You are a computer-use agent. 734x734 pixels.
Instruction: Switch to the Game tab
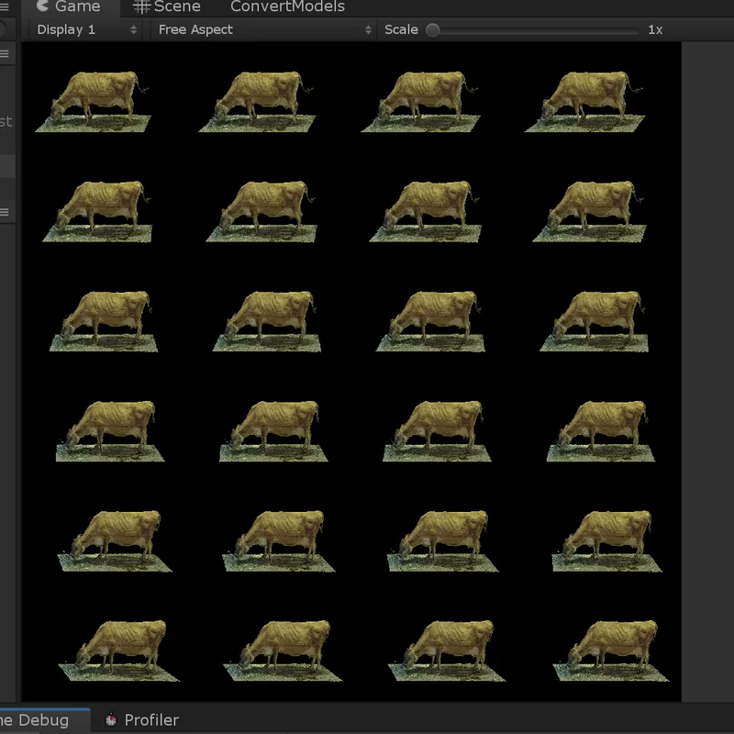(x=71, y=6)
